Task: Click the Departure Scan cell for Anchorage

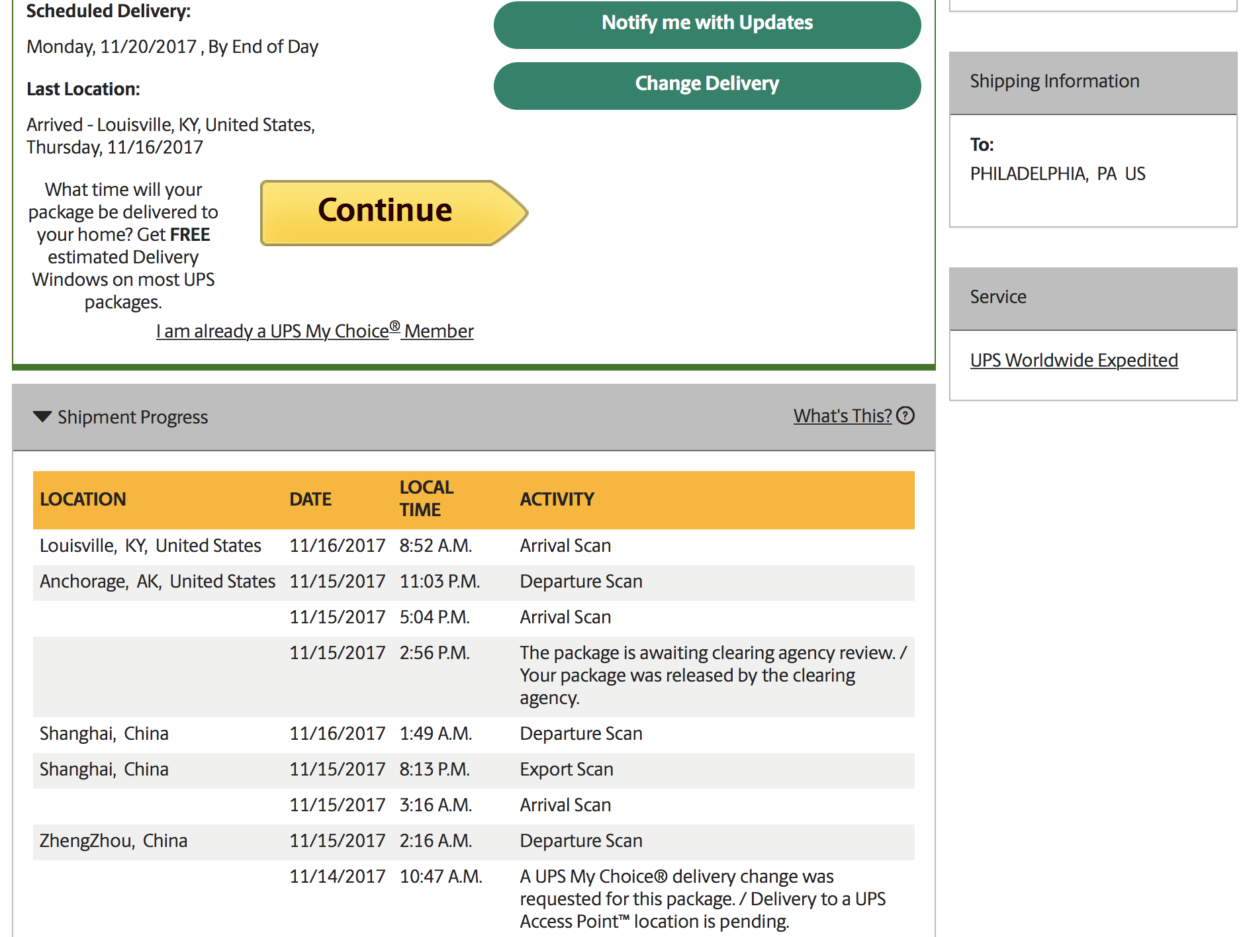Action: coord(581,581)
